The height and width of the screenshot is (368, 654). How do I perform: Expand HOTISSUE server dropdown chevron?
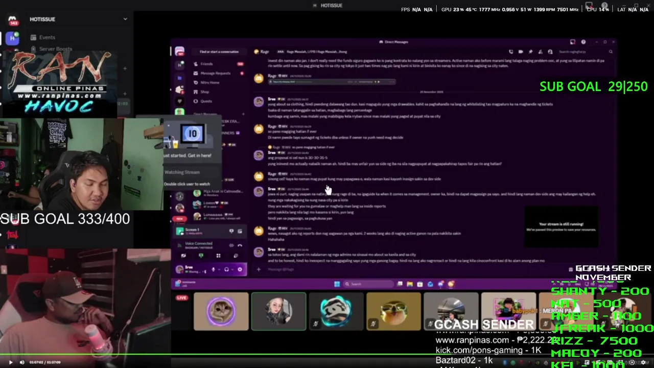point(125,19)
